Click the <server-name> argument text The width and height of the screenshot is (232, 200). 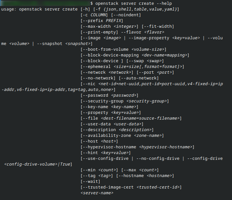point(97,193)
